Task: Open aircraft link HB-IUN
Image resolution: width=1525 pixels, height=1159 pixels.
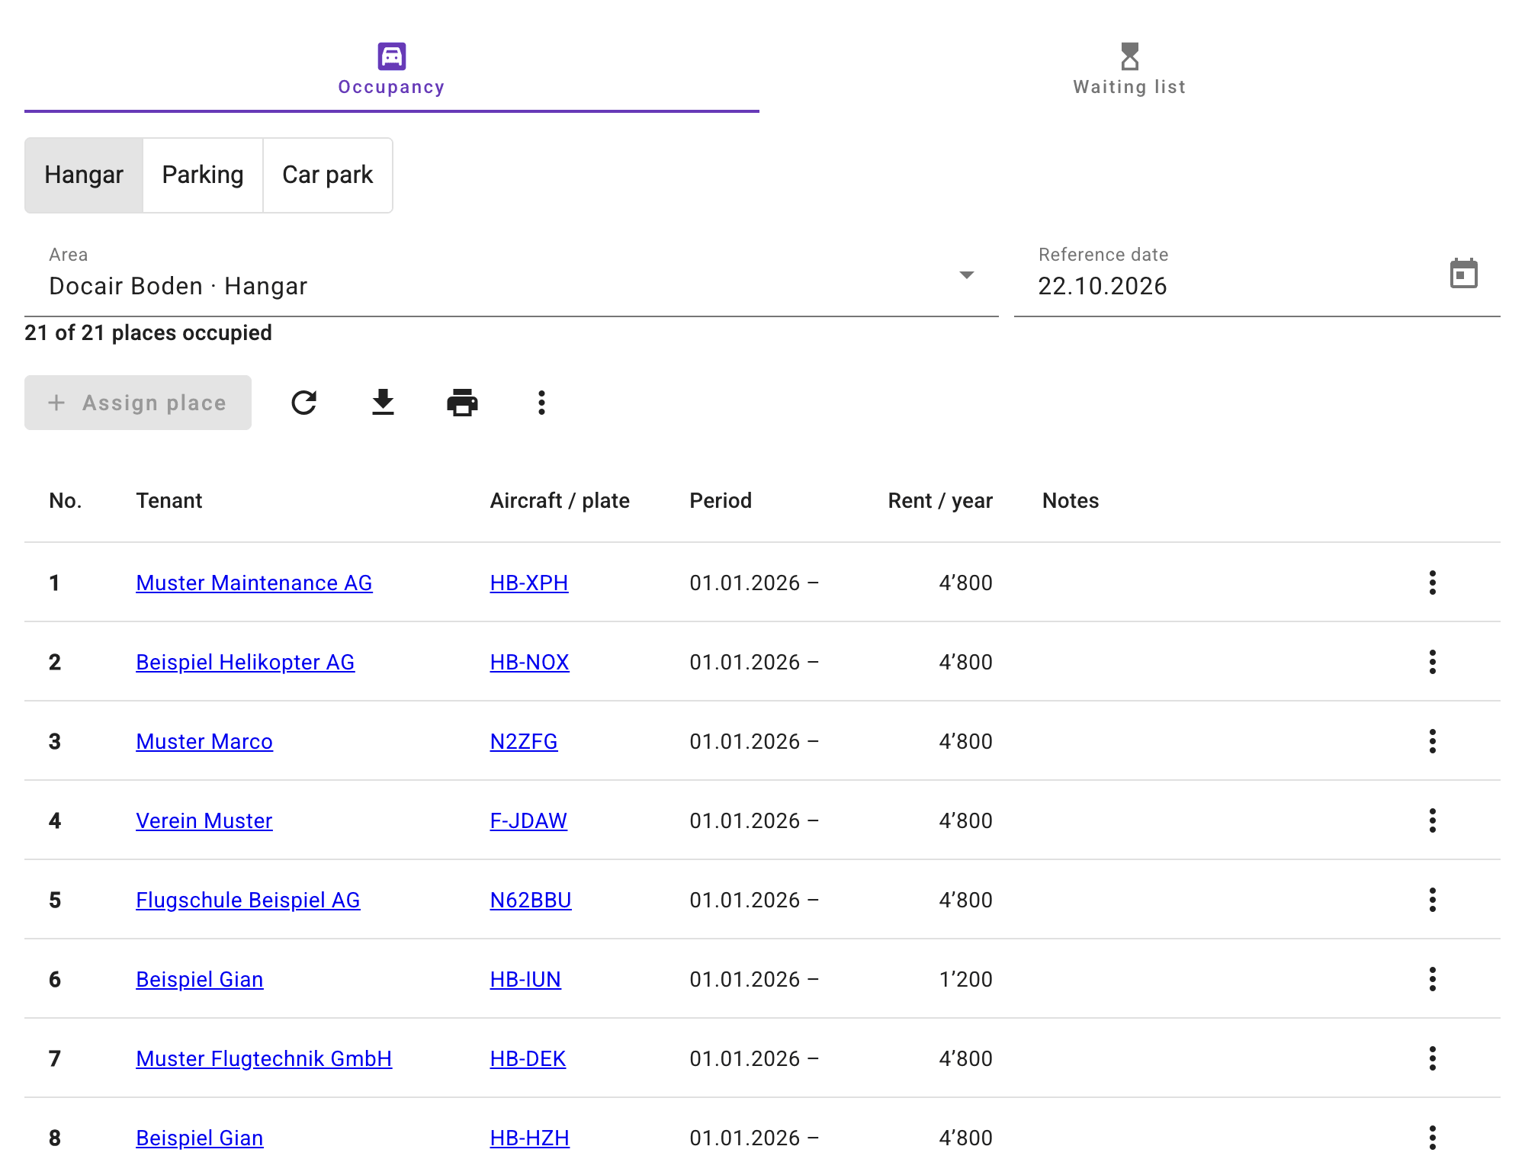Action: (525, 980)
